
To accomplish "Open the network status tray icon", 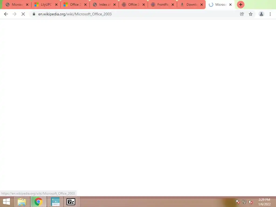I will 244,202.
